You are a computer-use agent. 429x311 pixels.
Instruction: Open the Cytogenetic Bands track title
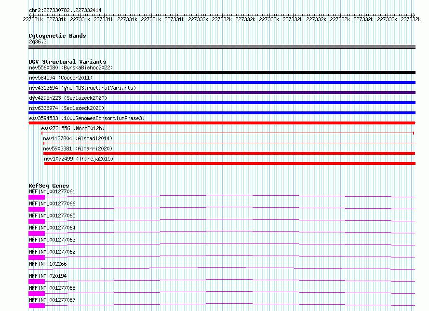coord(57,36)
